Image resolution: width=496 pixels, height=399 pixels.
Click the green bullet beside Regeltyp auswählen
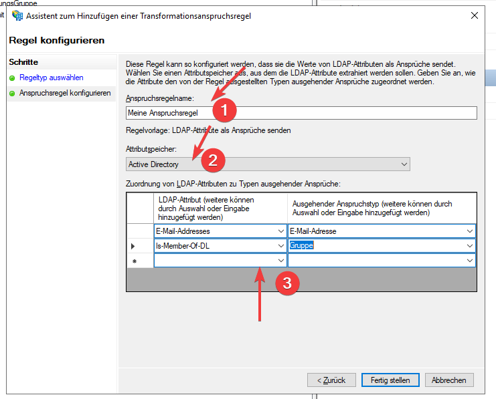point(12,78)
